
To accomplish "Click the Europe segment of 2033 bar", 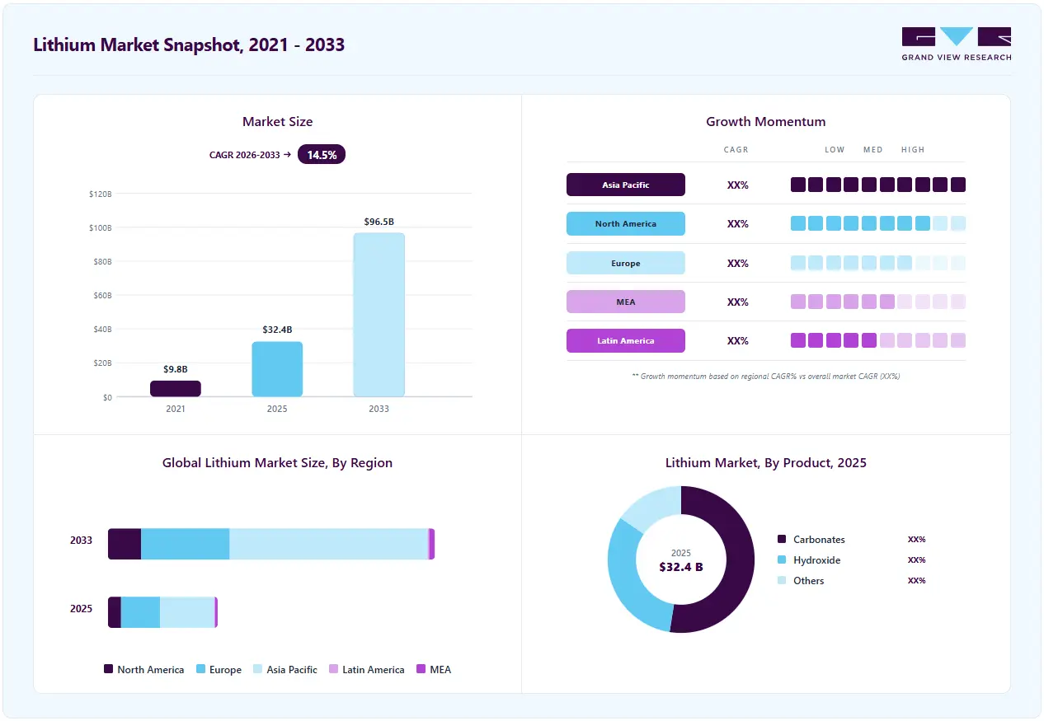I will [x=185, y=544].
